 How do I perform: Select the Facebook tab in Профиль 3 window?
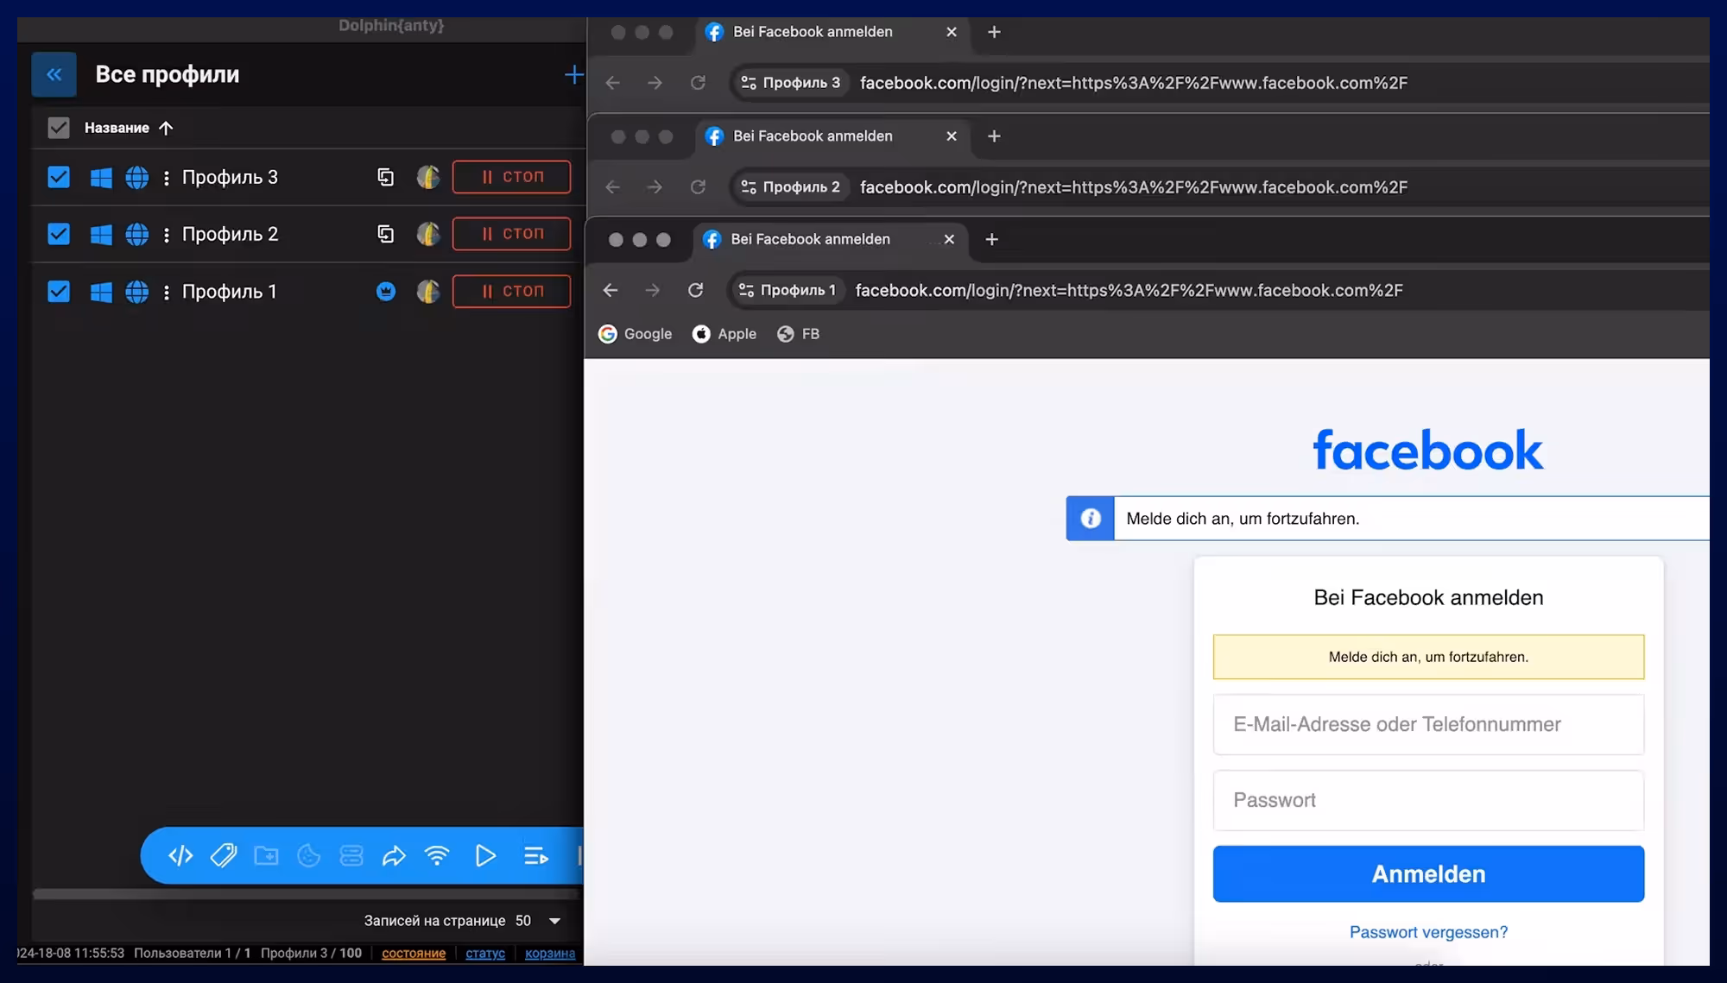832,32
